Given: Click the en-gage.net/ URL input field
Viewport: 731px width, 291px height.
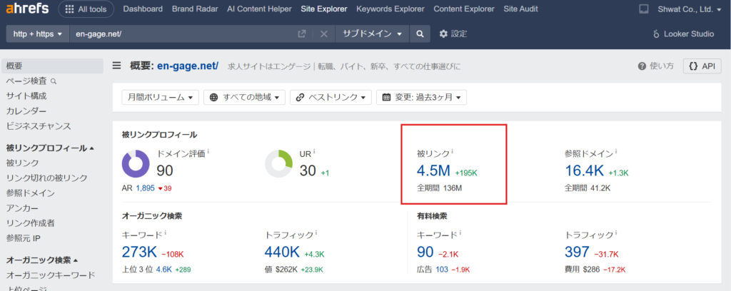Looking at the screenshot, I should coord(181,34).
